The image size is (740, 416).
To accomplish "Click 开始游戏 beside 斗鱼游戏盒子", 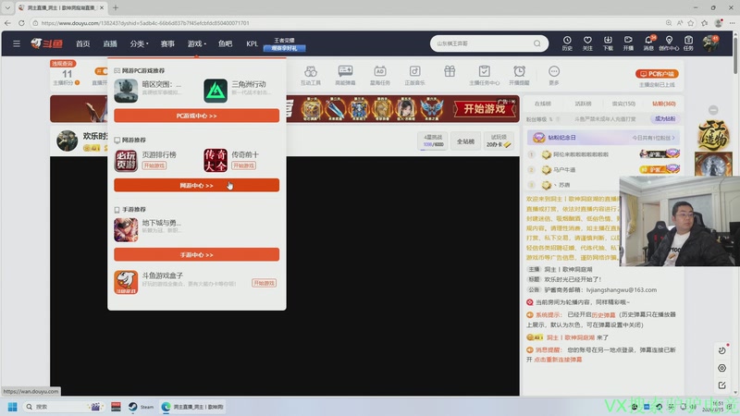I will [x=264, y=283].
